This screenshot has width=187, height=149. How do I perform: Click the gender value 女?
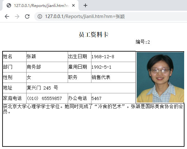tap(29, 78)
